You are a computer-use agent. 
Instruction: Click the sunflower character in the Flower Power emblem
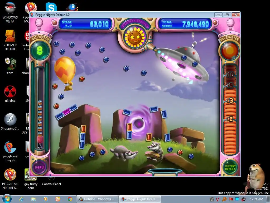(x=135, y=38)
